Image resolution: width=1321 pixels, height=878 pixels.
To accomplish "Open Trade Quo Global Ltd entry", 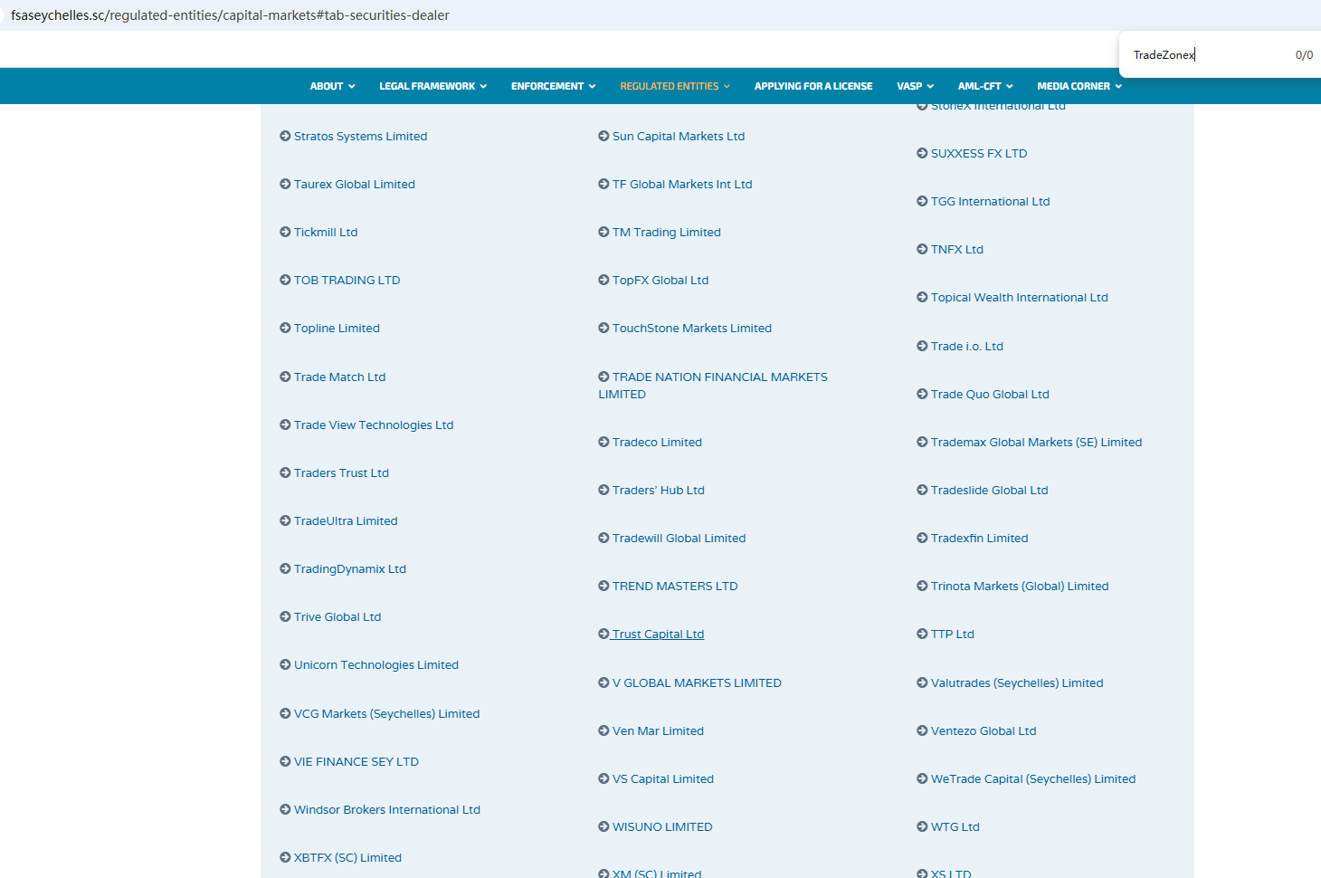I will [990, 394].
